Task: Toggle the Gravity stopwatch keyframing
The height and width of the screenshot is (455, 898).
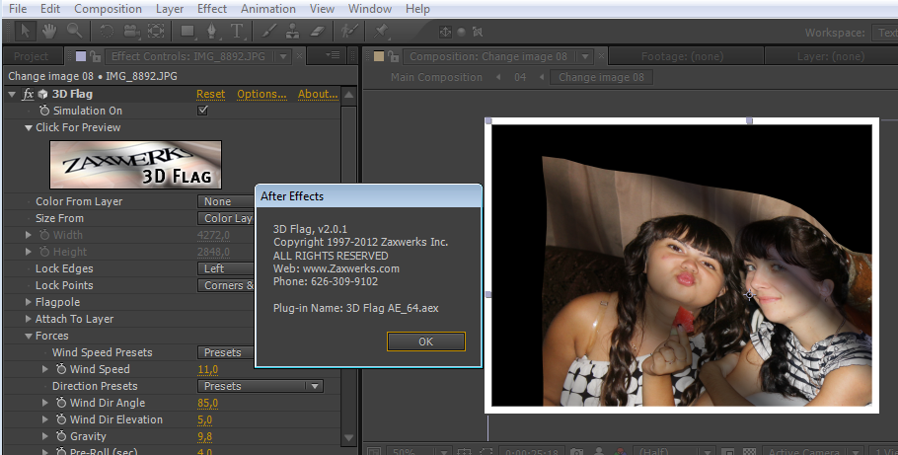Action: (x=60, y=436)
